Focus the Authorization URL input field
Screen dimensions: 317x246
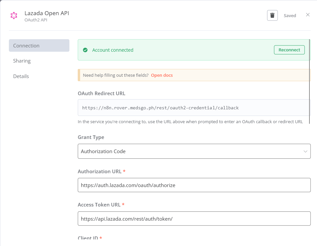point(194,185)
